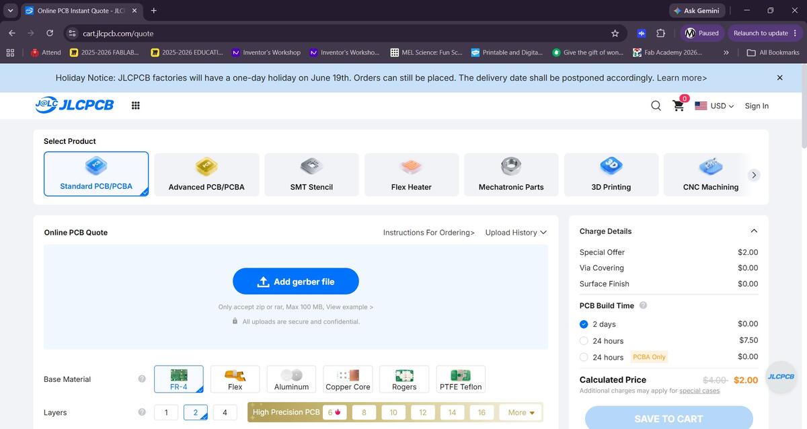
Task: Click Sign In link
Action: (757, 106)
